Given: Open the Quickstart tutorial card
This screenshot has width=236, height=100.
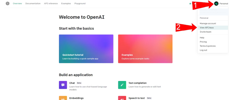Looking at the screenshot, I should pyautogui.click(x=86, y=49).
